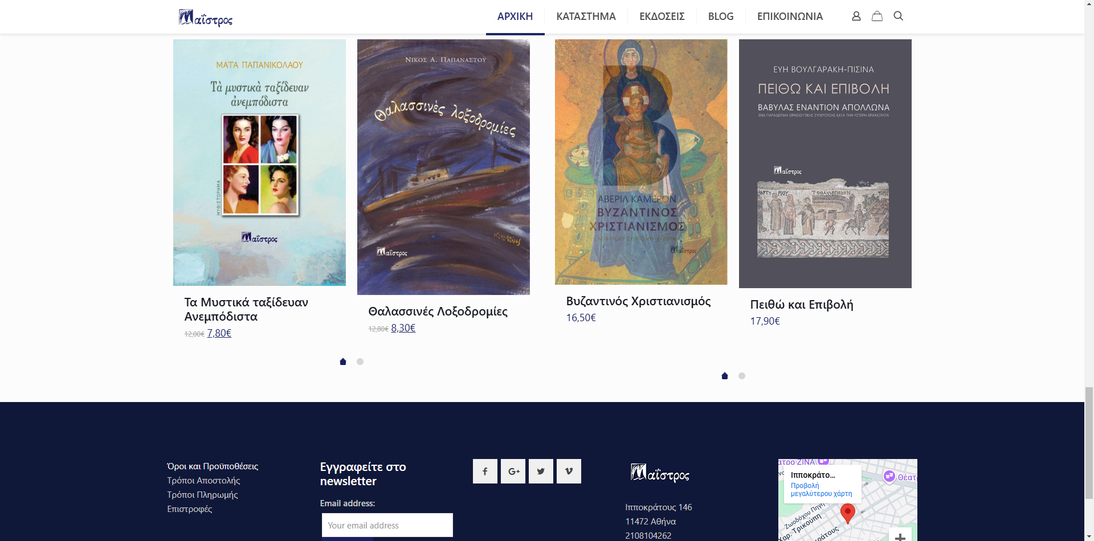
Task: Open the Τρόποι Αποστολής footer link
Action: coord(203,481)
